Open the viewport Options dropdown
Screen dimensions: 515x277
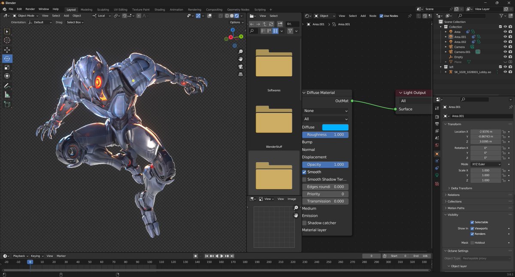(236, 22)
